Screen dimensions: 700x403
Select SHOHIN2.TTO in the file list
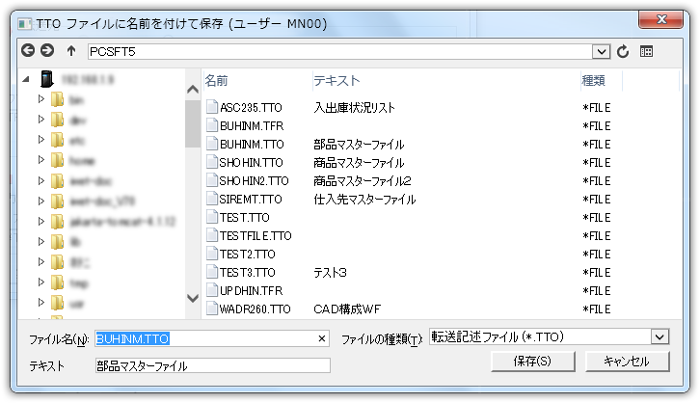(254, 181)
